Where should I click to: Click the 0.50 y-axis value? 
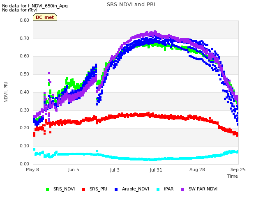click(x=25, y=74)
